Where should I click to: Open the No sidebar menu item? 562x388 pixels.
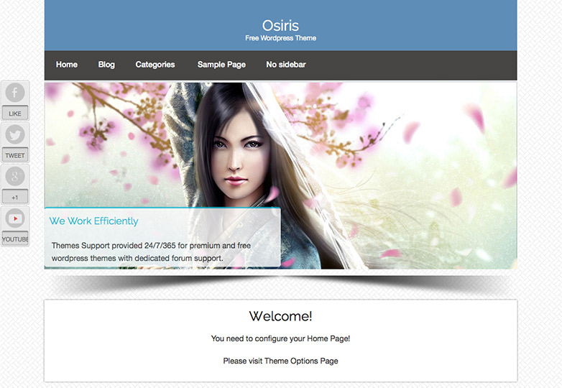(x=286, y=65)
